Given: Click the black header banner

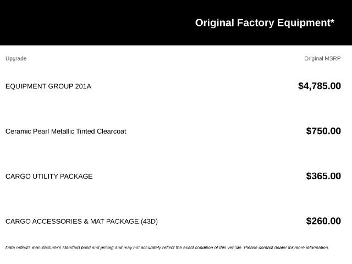Looking at the screenshot, I should (x=176, y=23).
